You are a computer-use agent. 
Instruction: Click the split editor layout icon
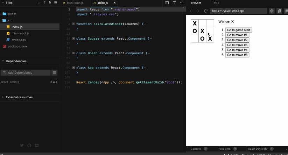coord(167,3)
